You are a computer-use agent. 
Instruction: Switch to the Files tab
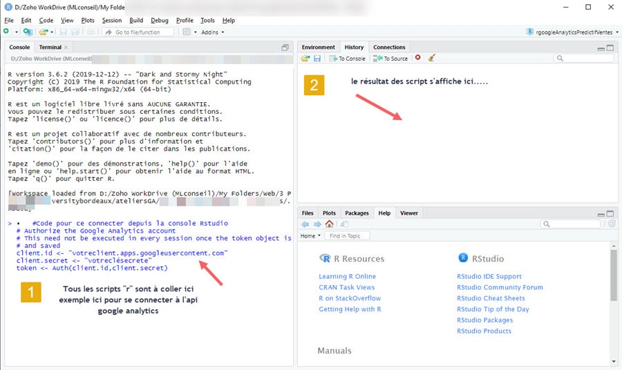(x=308, y=213)
